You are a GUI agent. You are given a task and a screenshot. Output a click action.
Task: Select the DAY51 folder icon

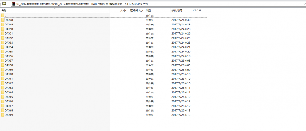pyautogui.click(x=3, y=33)
